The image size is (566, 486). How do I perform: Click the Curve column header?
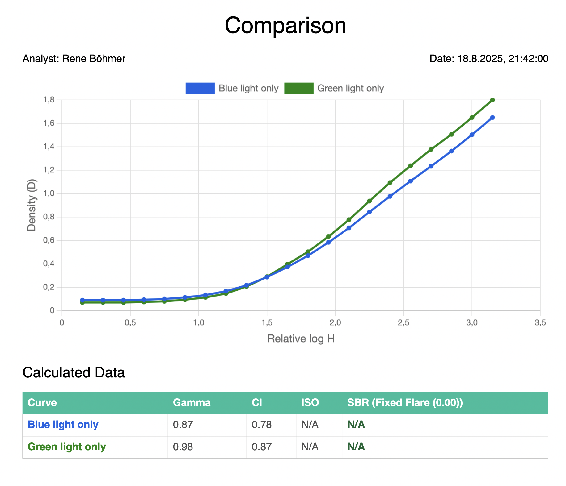(42, 403)
